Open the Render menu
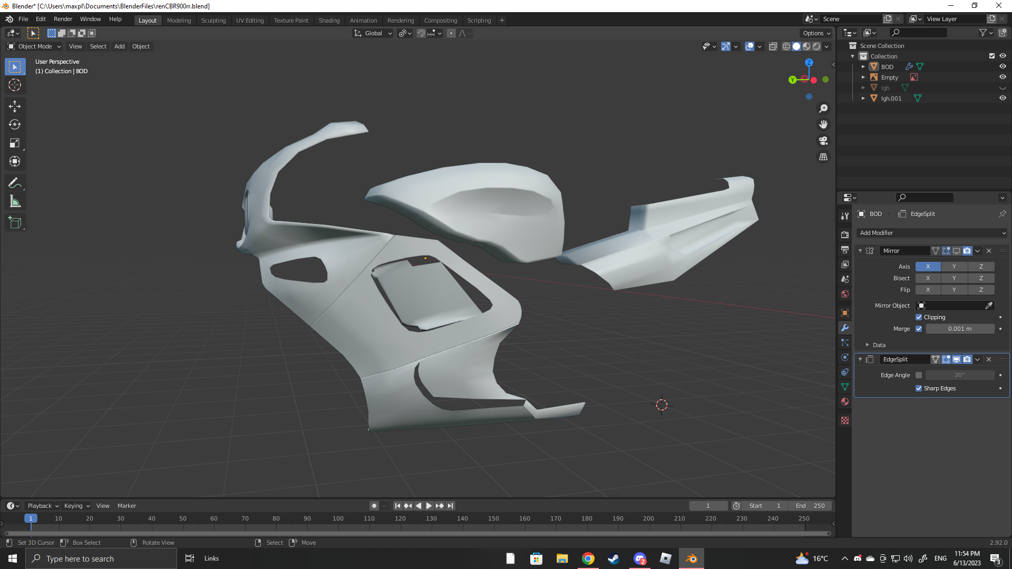 (63, 19)
